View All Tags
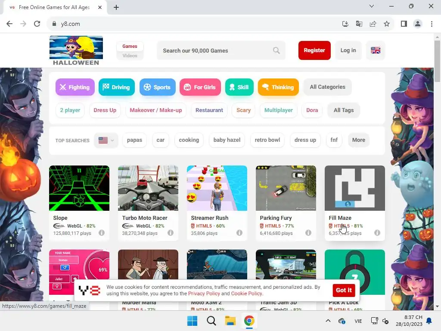This screenshot has height=331, width=441. tap(344, 110)
